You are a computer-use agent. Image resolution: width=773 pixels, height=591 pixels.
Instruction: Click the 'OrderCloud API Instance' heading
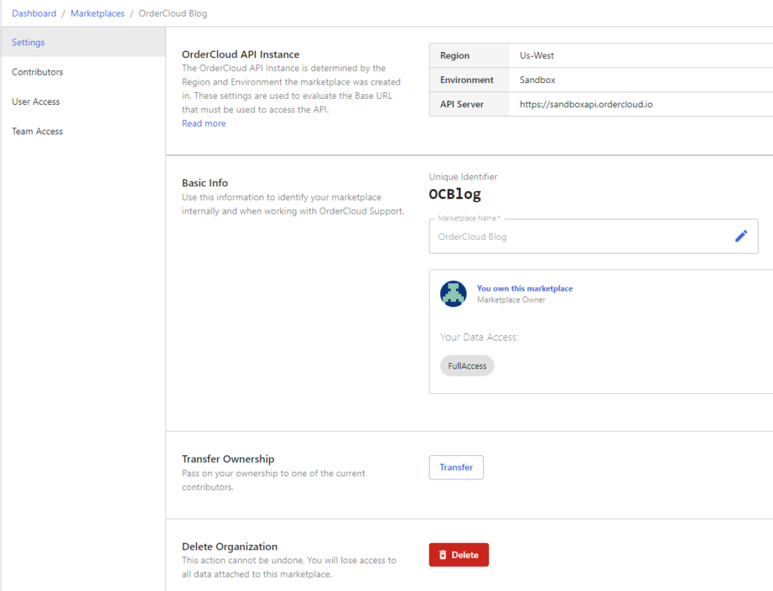[241, 54]
